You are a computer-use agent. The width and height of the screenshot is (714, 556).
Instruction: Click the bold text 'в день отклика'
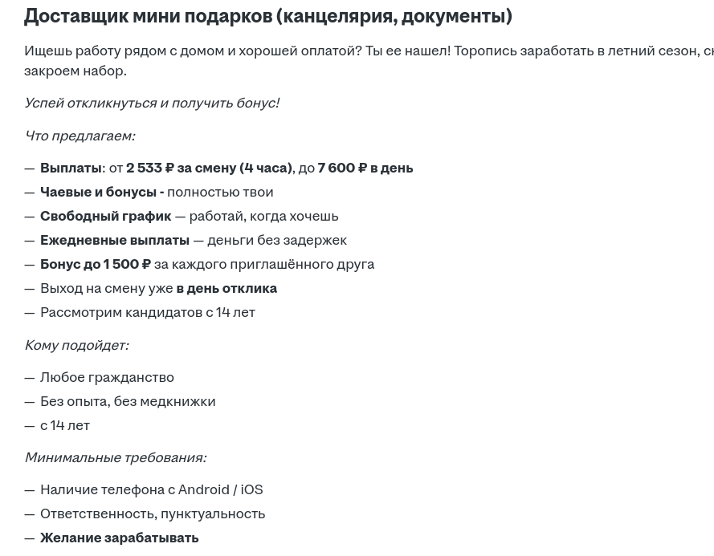[226, 289]
